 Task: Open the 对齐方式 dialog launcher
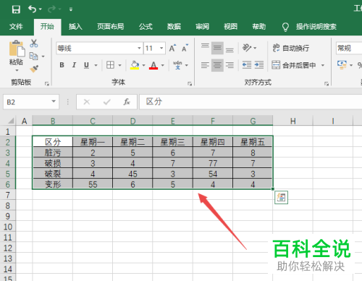327,84
